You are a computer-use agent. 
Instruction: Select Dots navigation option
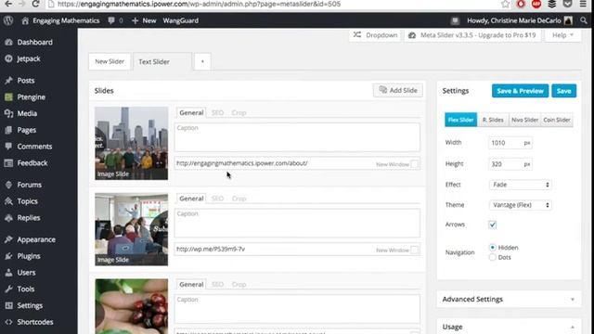[x=493, y=257]
